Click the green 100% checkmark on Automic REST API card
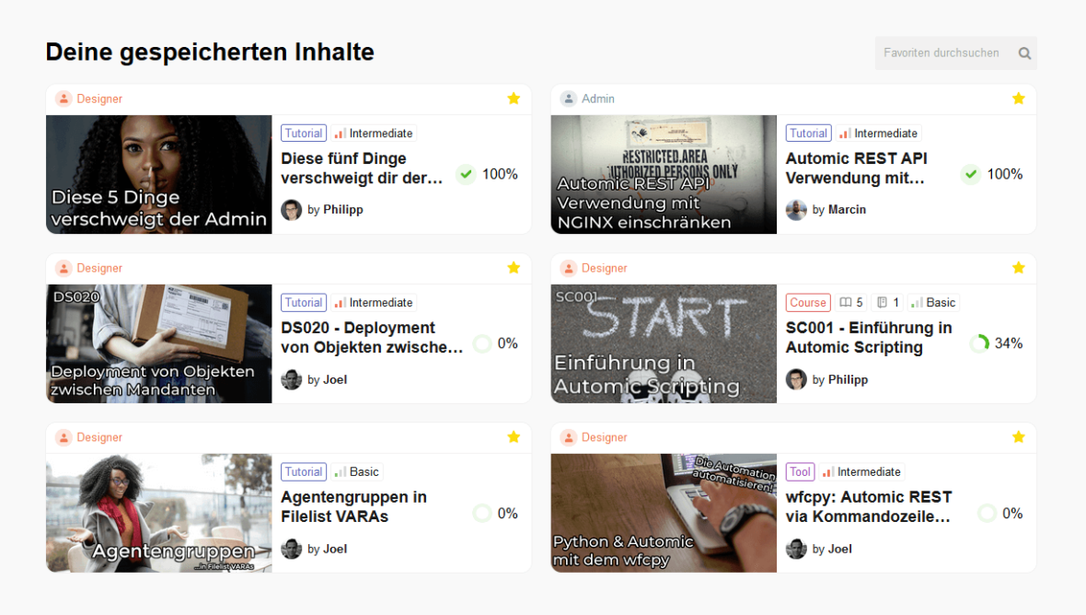The width and height of the screenshot is (1086, 615). (970, 173)
